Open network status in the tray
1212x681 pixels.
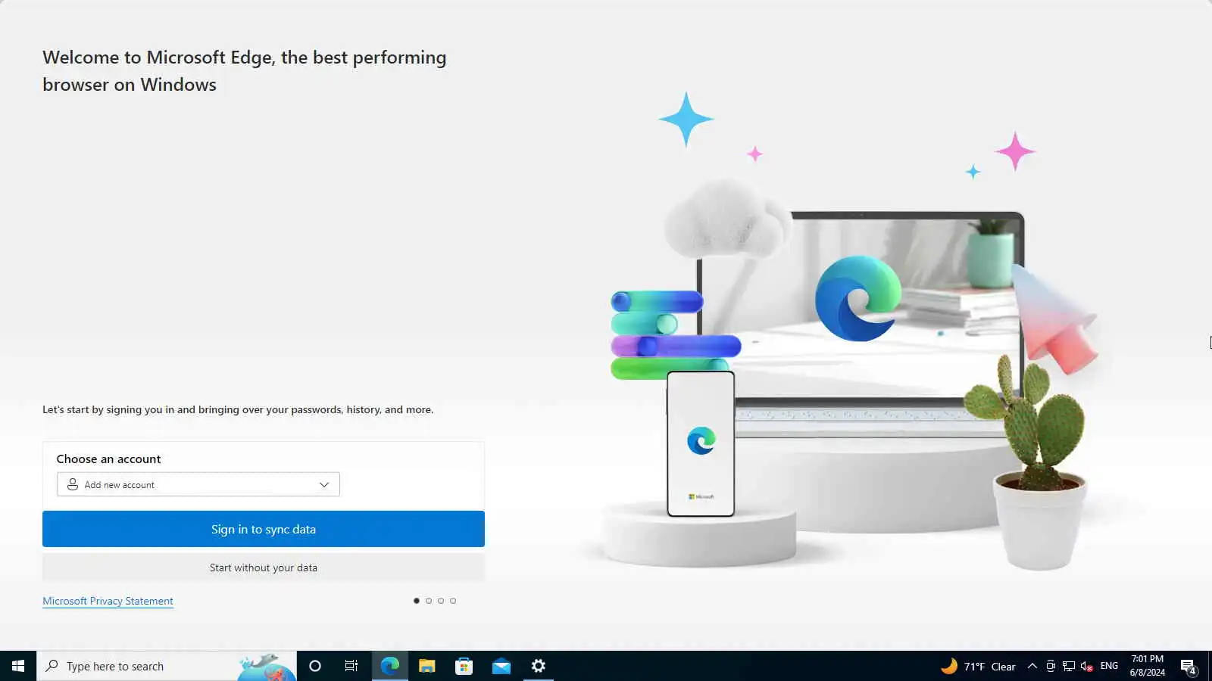pyautogui.click(x=1069, y=666)
